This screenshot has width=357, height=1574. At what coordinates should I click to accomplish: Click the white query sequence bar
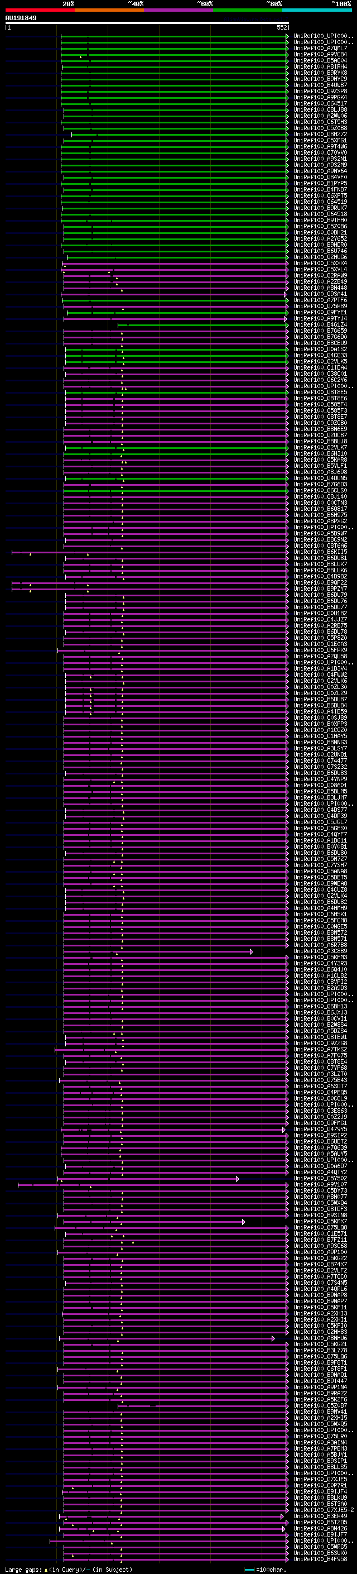pyautogui.click(x=147, y=22)
